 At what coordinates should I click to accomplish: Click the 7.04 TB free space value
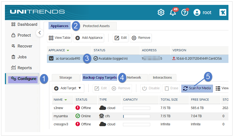coord(196,116)
